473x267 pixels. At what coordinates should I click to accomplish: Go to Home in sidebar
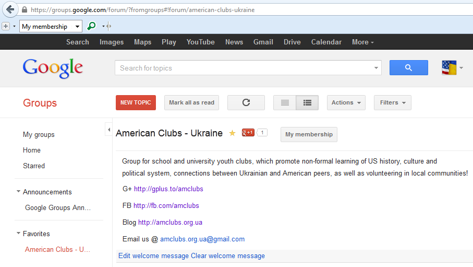[32, 150]
